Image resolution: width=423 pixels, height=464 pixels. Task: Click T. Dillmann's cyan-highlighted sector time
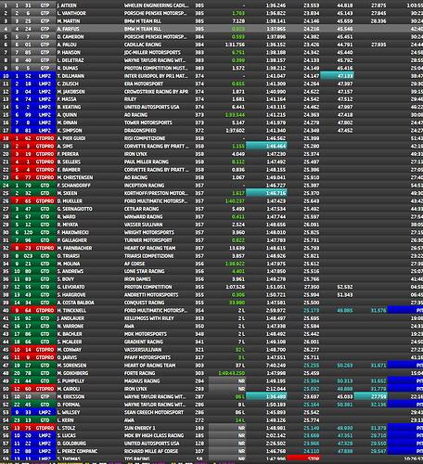point(337,76)
